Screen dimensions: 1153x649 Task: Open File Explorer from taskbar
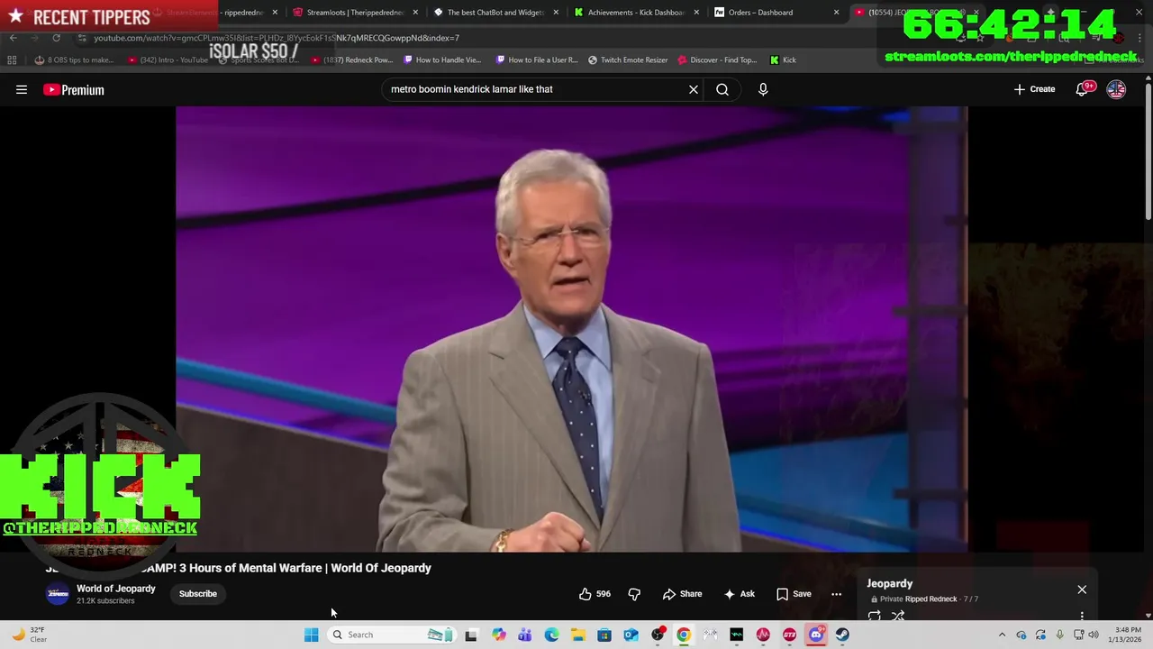tap(577, 635)
